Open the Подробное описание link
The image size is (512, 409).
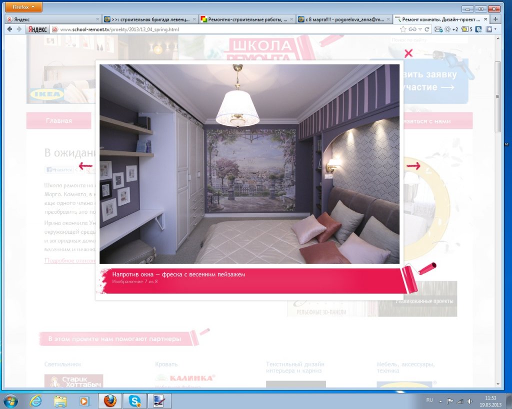(x=70, y=260)
